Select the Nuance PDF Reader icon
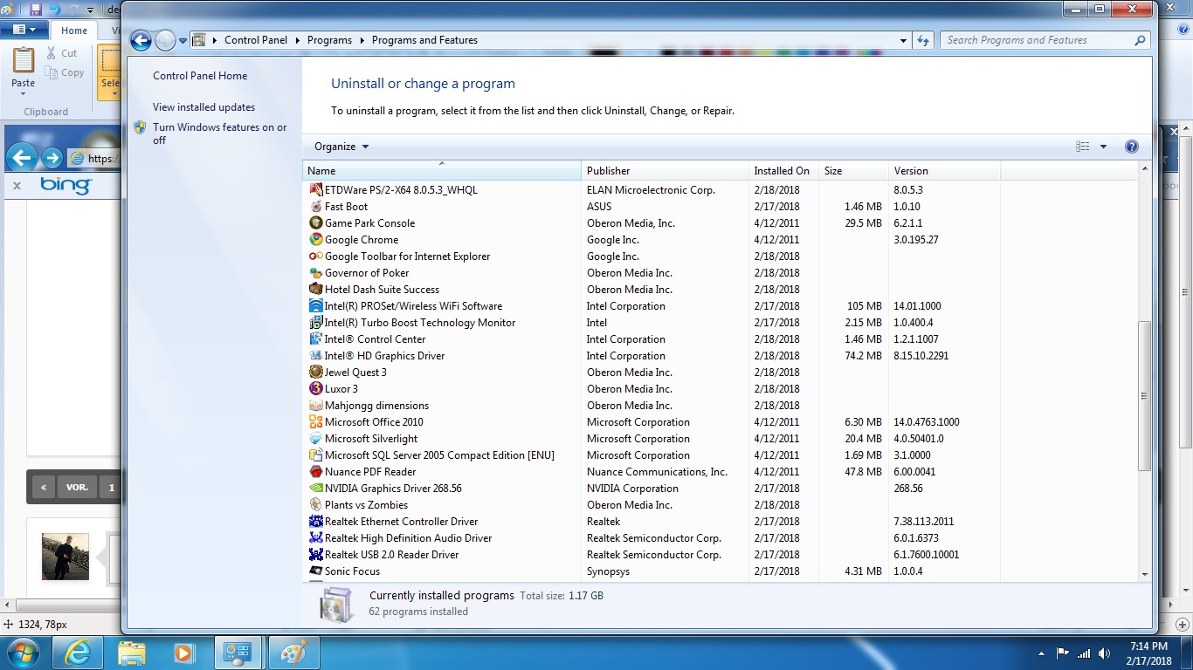1193x670 pixels. (x=316, y=472)
